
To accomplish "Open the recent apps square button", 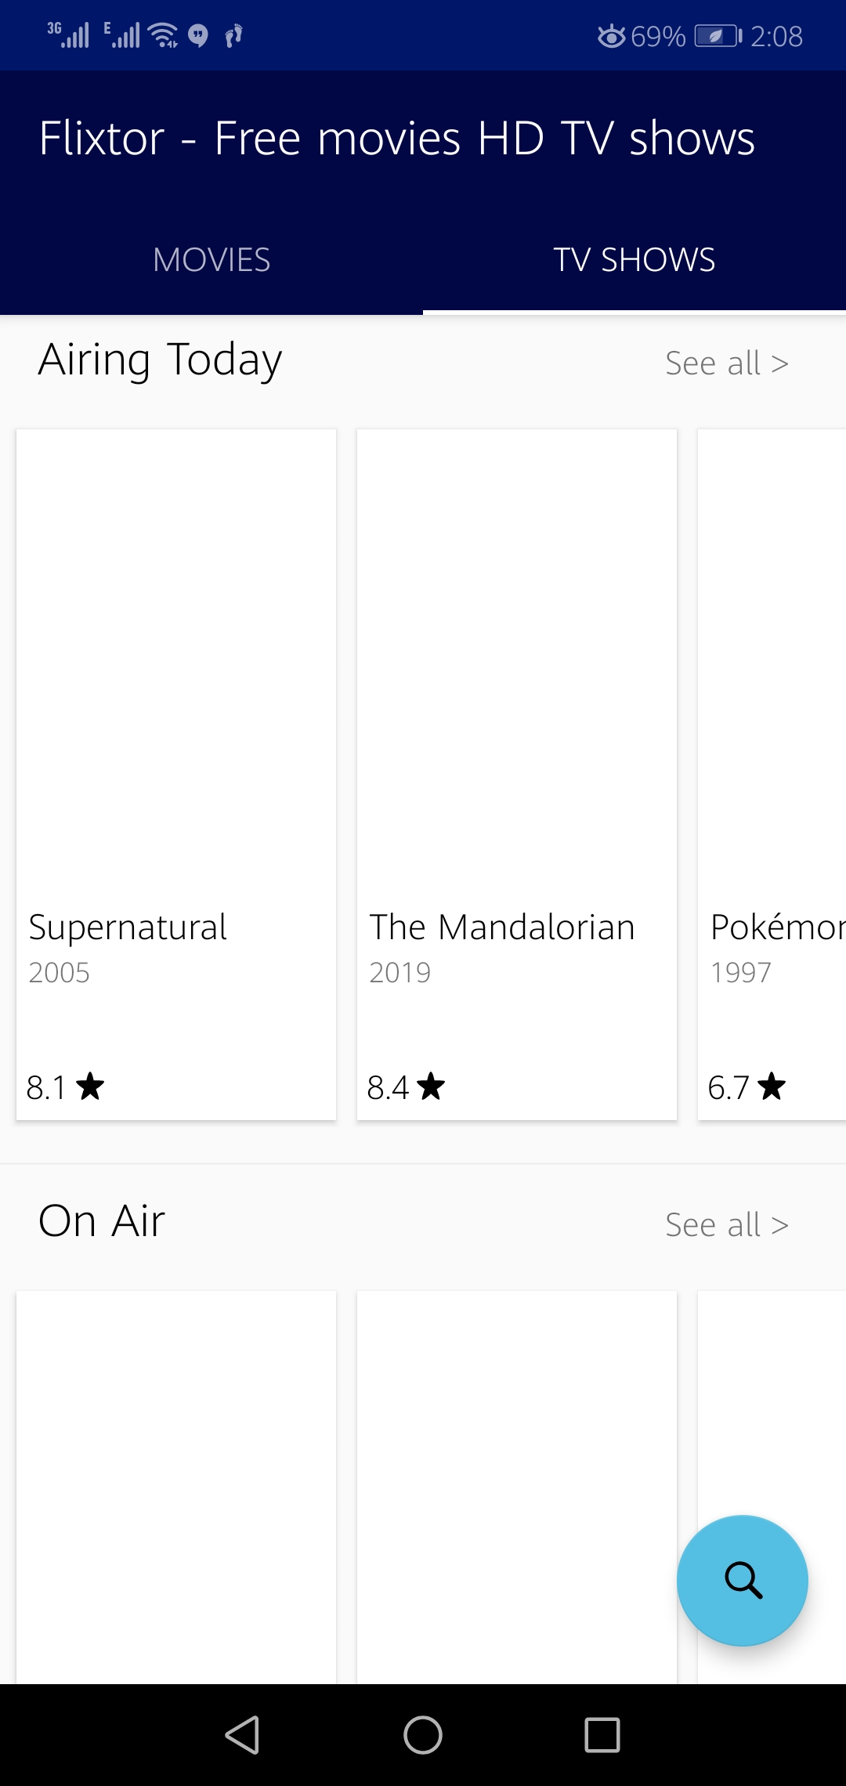I will [602, 1734].
